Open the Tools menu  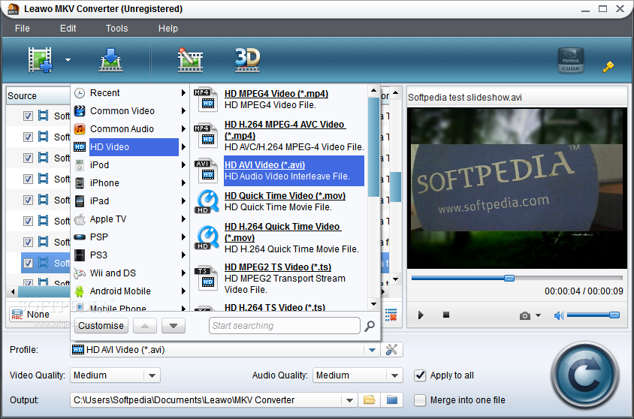click(117, 29)
